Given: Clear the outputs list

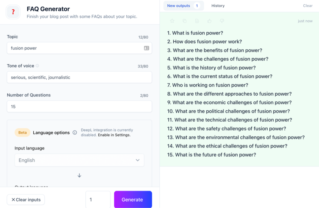Looking at the screenshot, I should (307, 6).
